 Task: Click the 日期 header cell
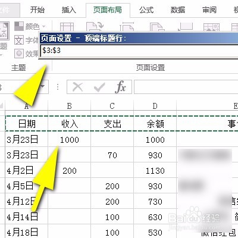(x=27, y=124)
